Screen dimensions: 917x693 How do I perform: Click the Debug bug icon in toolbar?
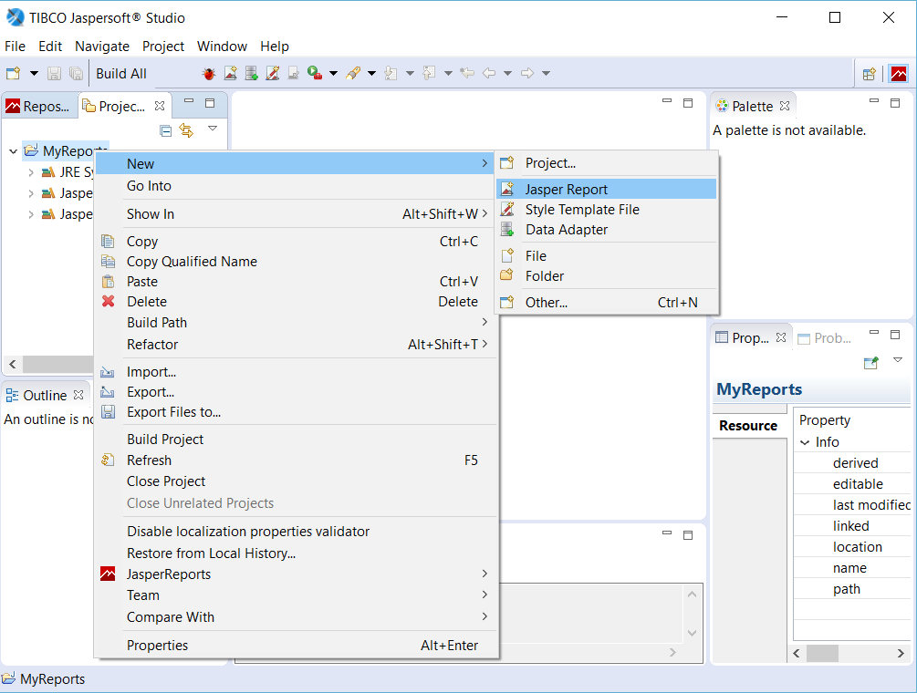(207, 73)
